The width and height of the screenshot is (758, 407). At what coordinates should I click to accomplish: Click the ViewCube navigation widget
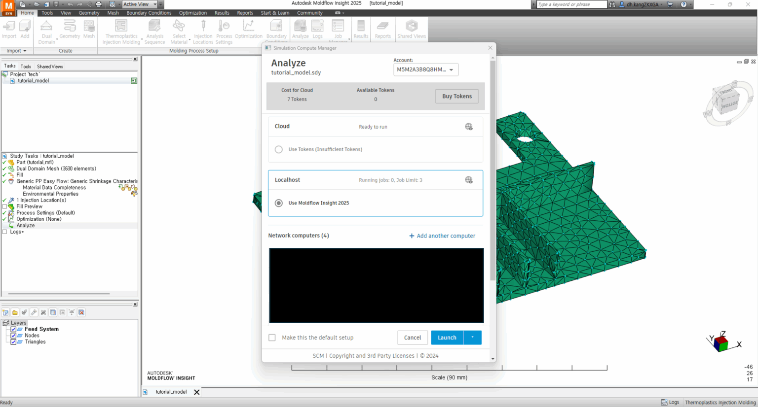[x=727, y=102]
